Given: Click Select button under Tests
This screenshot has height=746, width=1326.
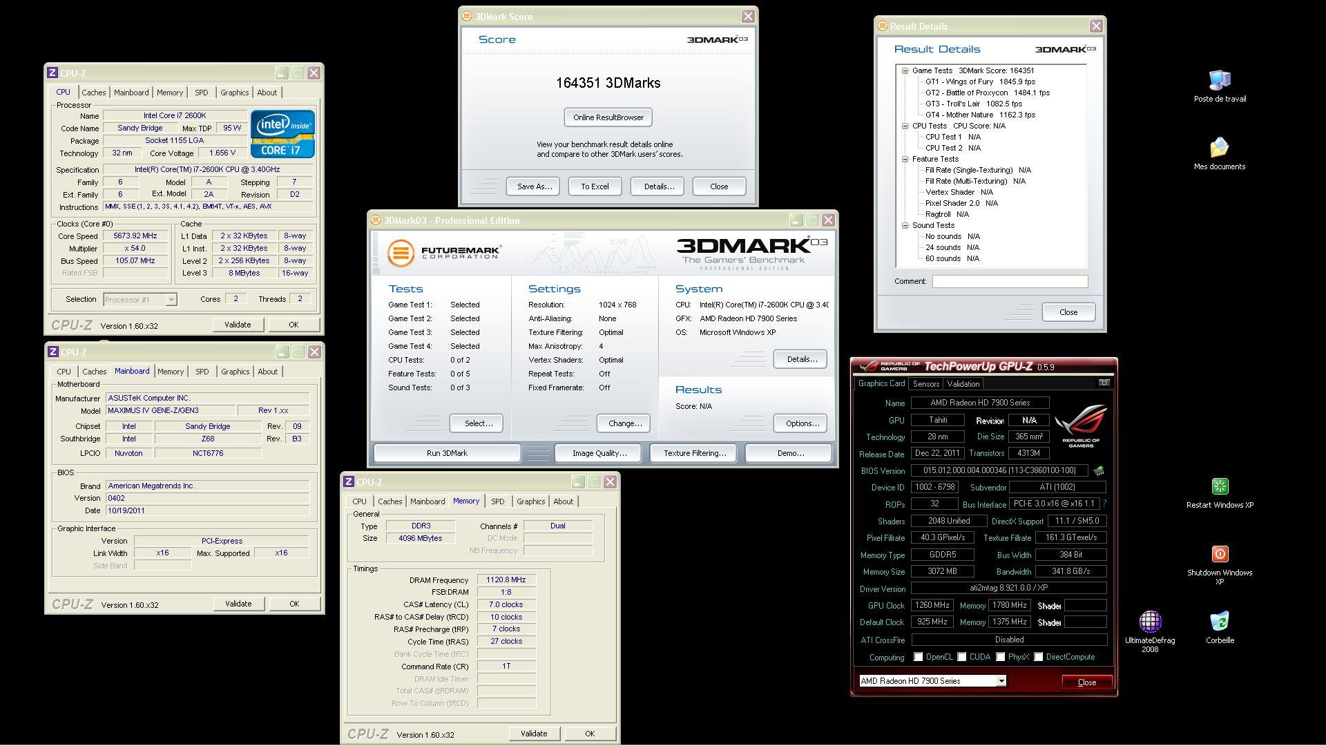Looking at the screenshot, I should pyautogui.click(x=476, y=423).
